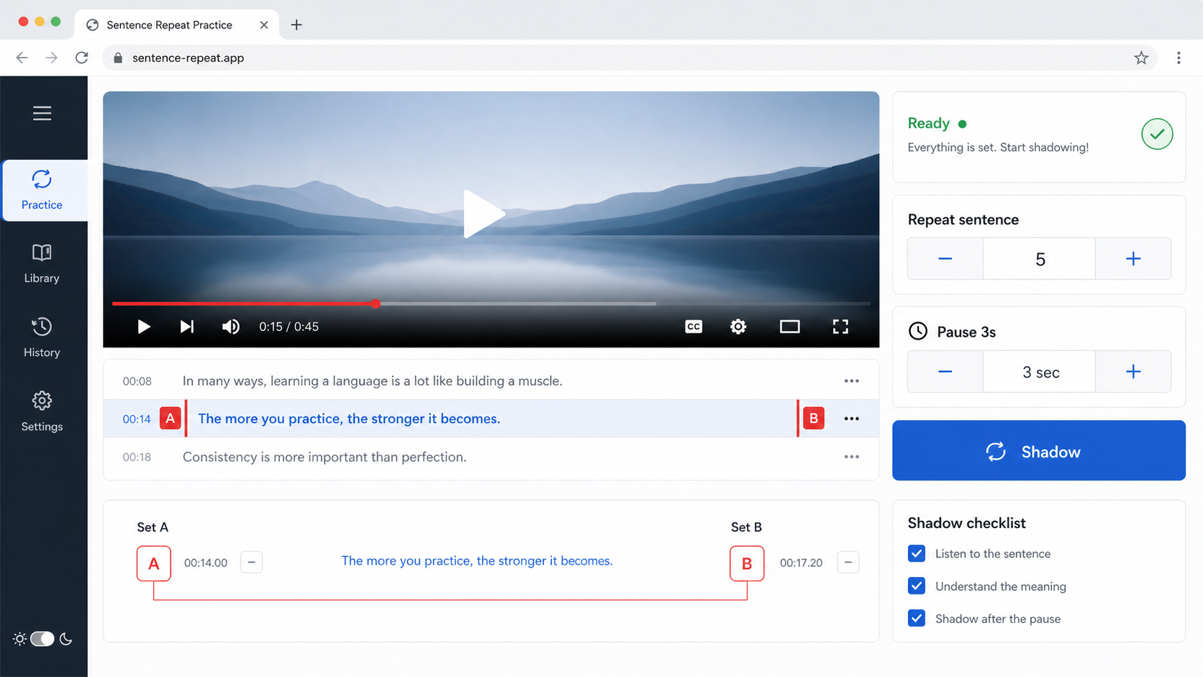Increase pause duration
1203x677 pixels.
point(1133,372)
